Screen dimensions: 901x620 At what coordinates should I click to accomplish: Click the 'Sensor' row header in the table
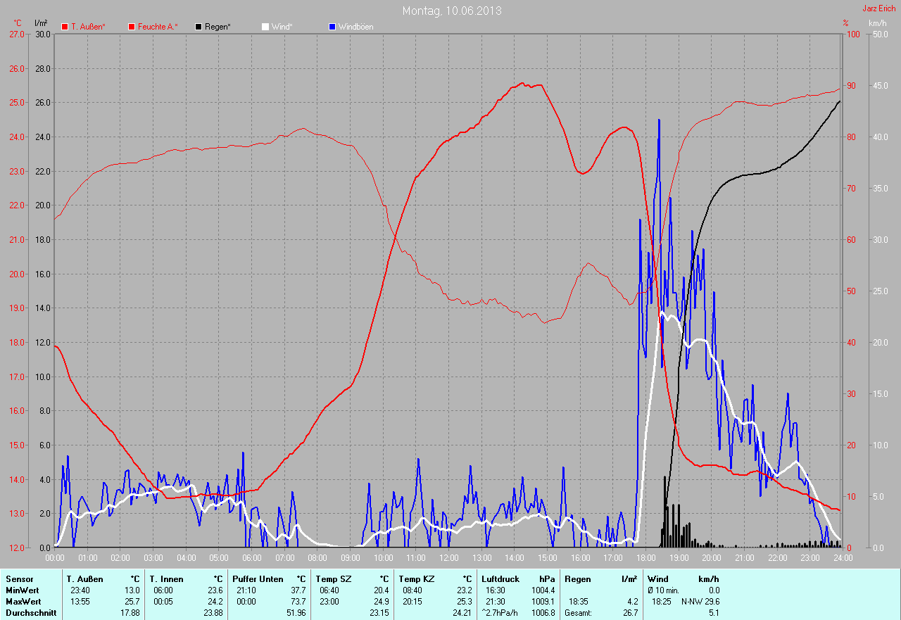coord(19,579)
